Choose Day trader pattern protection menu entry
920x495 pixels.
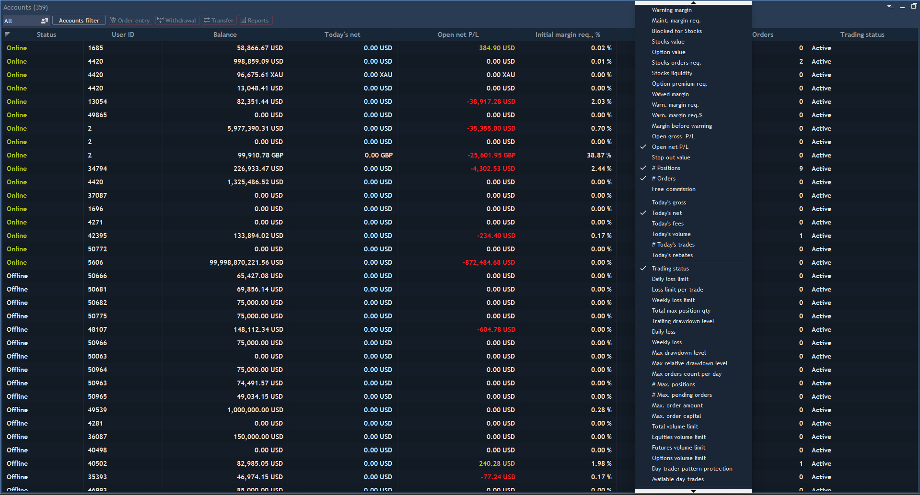(x=692, y=468)
